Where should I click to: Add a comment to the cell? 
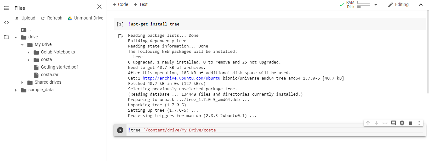[x=393, y=123]
